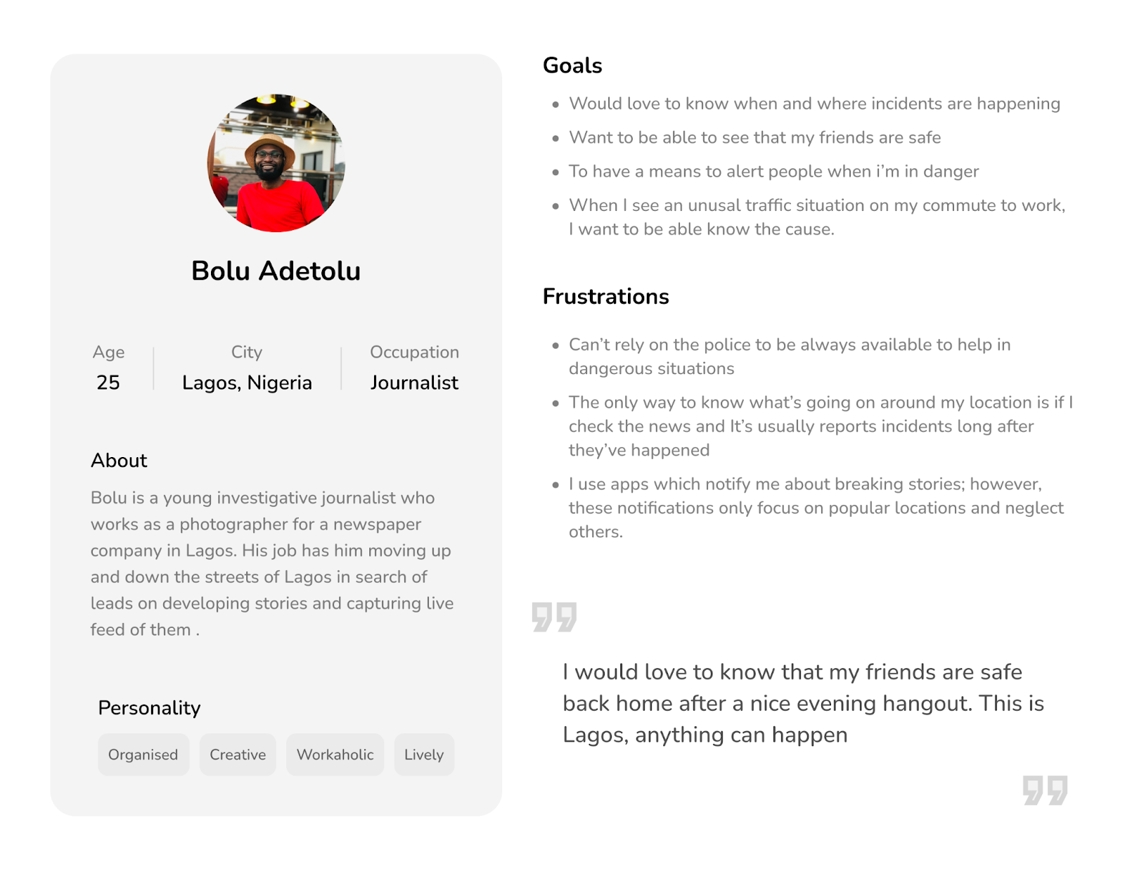Viewport: 1125px width, 874px height.
Task: Select the frustration about relying on police
Action: tap(790, 356)
